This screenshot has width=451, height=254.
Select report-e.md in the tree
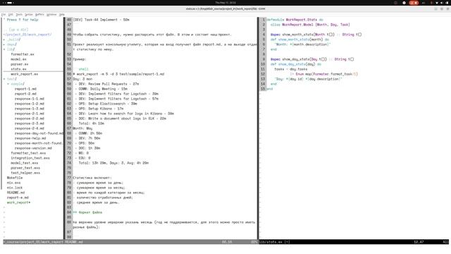click(x=18, y=198)
